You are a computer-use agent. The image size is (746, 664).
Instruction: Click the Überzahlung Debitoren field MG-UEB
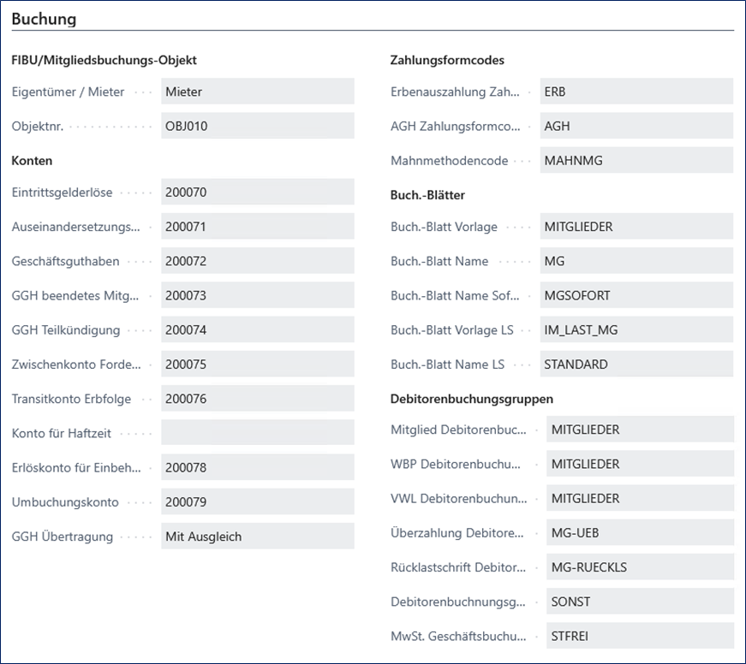tap(639, 532)
